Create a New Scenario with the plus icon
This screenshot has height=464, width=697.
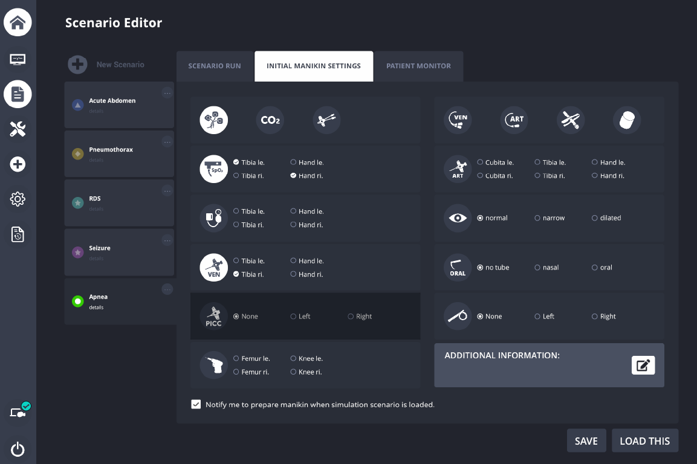[77, 64]
